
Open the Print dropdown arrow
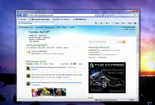tap(109, 23)
